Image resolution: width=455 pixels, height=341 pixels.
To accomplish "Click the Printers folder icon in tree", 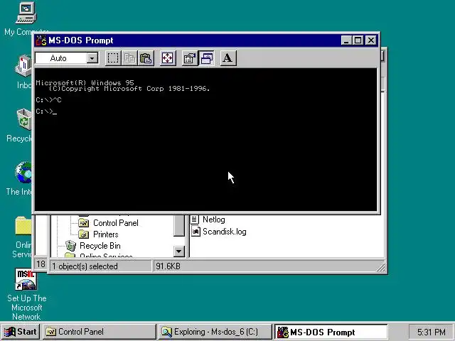I will click(x=84, y=234).
